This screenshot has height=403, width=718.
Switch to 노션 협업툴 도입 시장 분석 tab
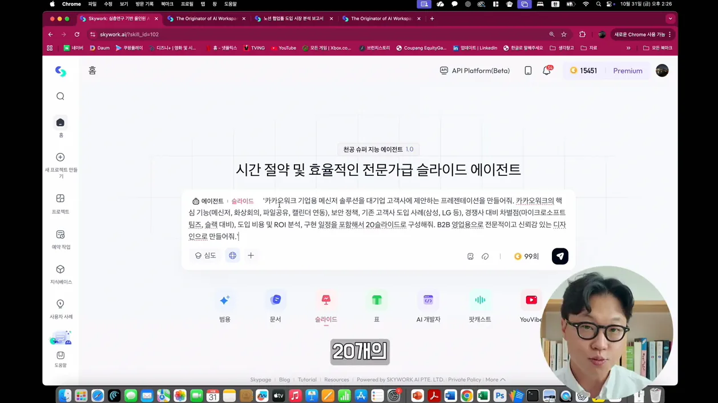[x=293, y=19]
